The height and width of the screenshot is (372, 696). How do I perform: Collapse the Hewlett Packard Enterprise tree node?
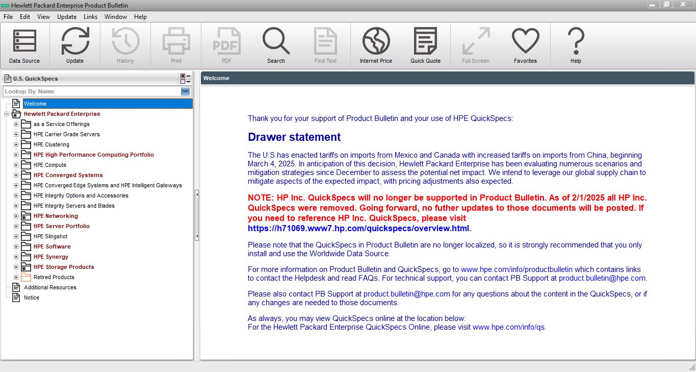click(x=6, y=114)
